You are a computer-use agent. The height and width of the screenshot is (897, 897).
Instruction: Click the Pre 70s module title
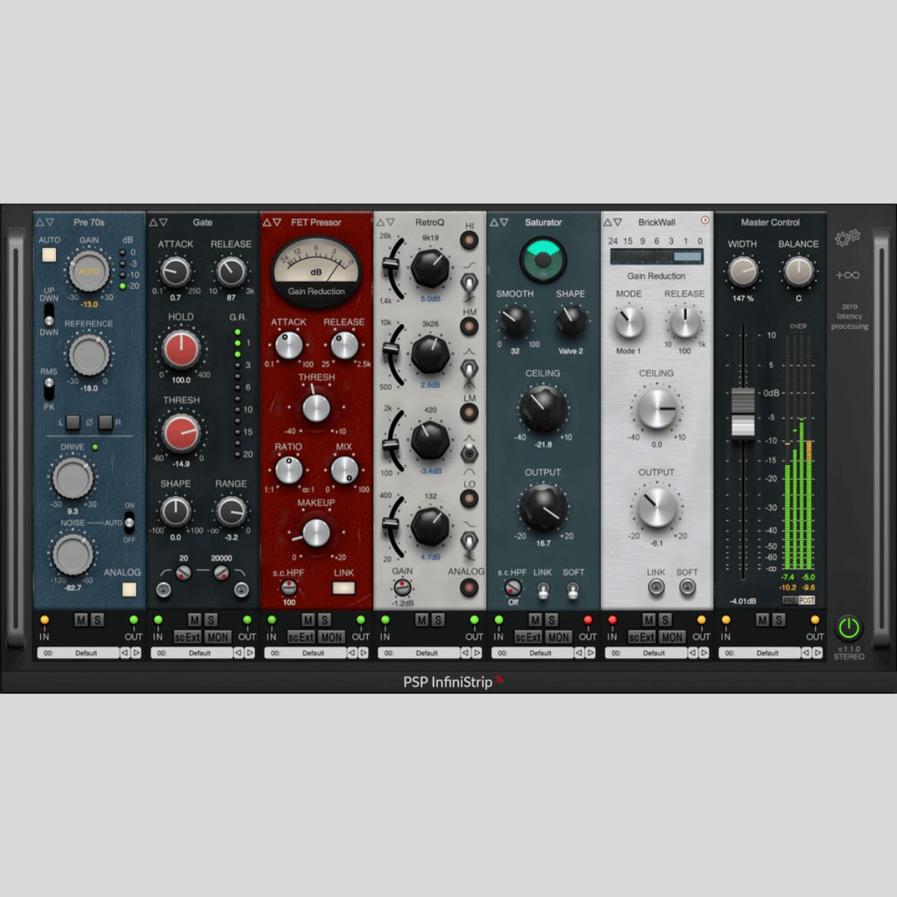tap(89, 222)
